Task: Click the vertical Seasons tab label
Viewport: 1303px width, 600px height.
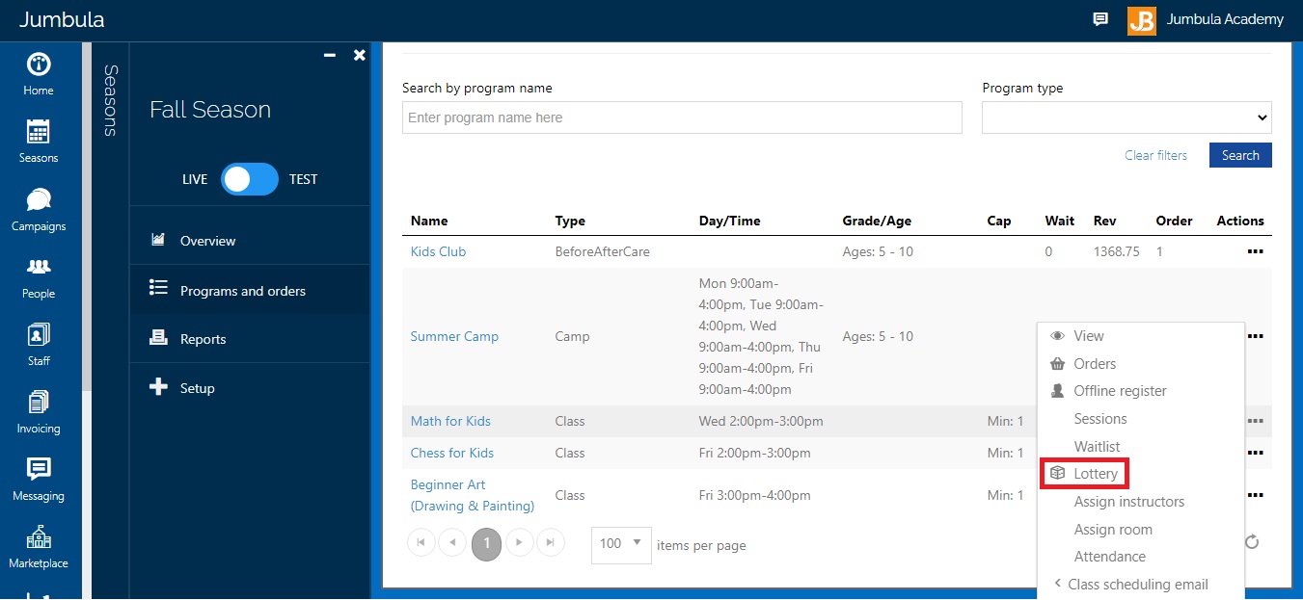Action: (110, 100)
